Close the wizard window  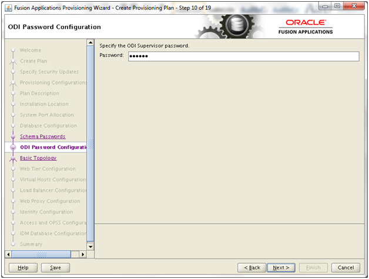click(x=354, y=6)
